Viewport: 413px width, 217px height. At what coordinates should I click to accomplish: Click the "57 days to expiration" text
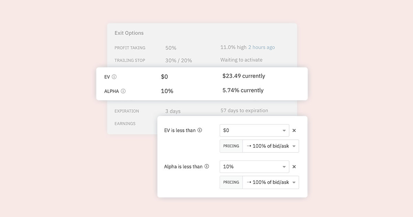point(244,110)
